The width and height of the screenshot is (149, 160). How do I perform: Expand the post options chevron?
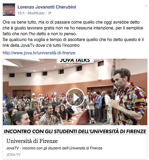tap(146, 6)
